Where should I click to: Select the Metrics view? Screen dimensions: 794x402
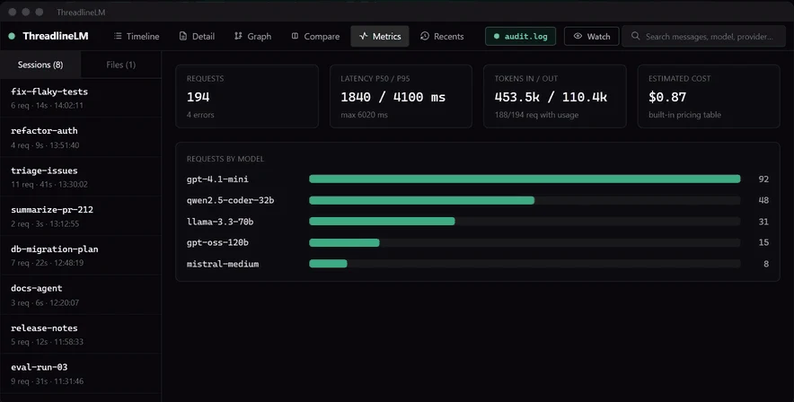point(380,37)
